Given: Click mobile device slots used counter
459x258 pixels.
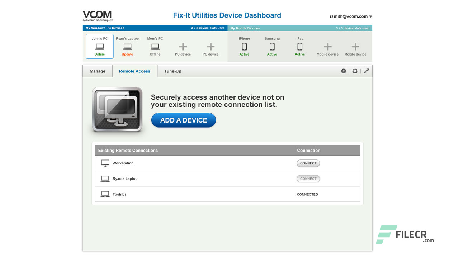Looking at the screenshot, I should pyautogui.click(x=353, y=28).
